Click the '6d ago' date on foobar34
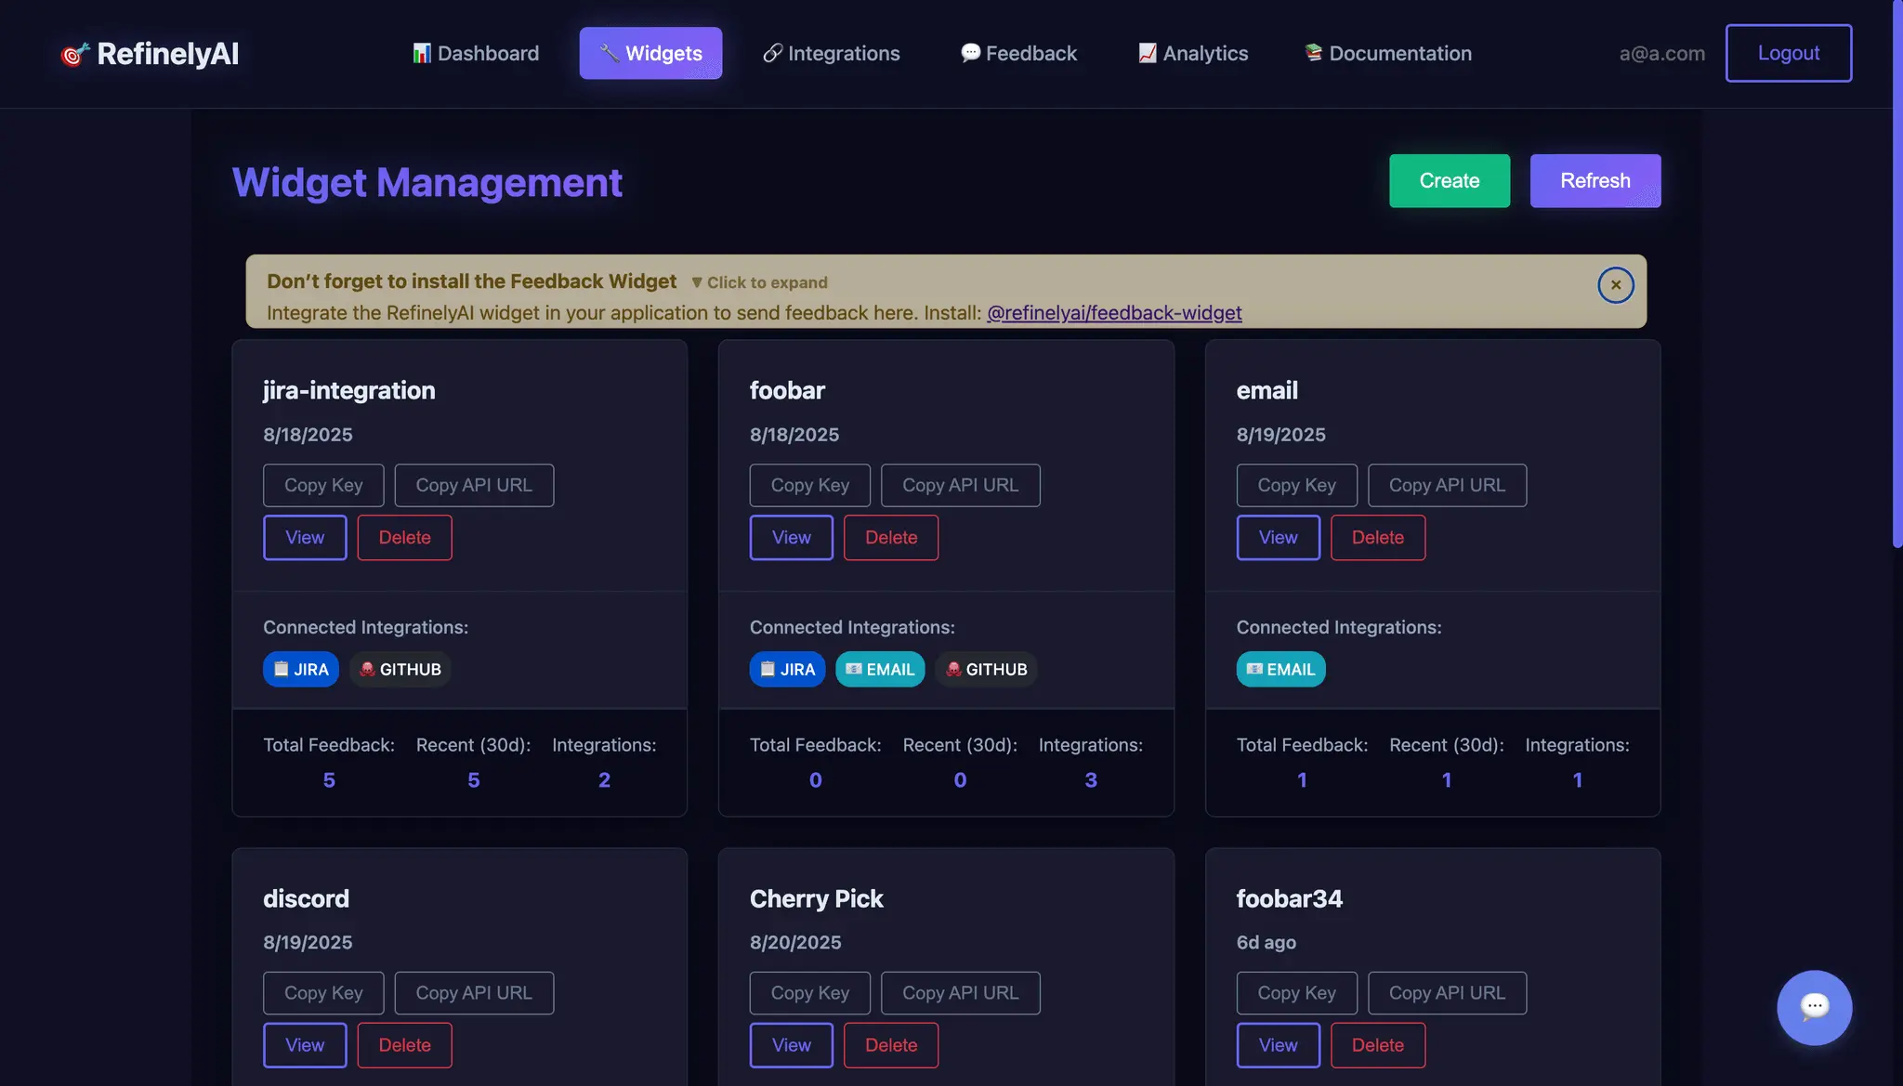Viewport: 1903px width, 1086px height. tap(1266, 942)
